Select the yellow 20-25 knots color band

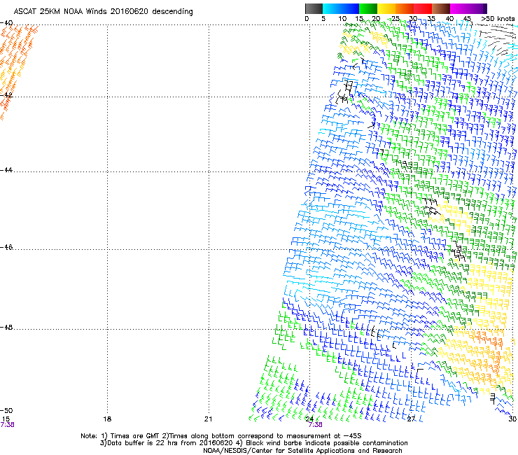tap(386, 8)
